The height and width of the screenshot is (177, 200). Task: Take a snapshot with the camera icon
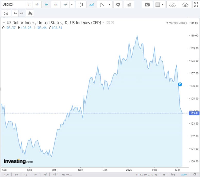pyautogui.click(x=147, y=5)
